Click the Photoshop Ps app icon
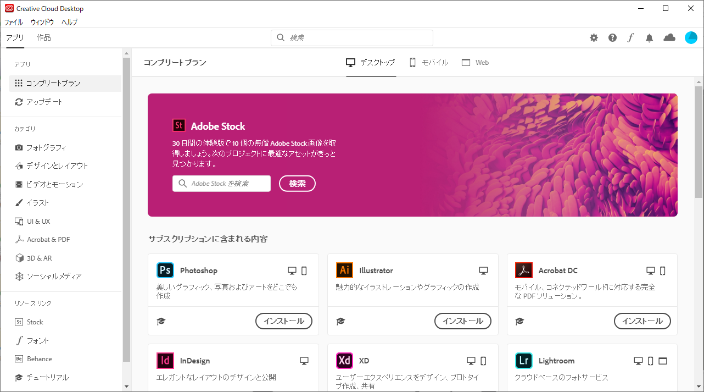 (x=165, y=270)
